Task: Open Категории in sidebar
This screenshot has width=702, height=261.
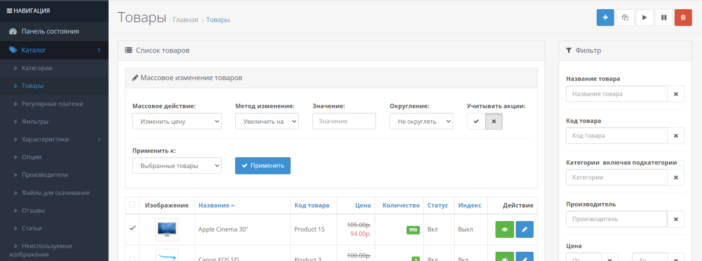Action: tap(54, 68)
